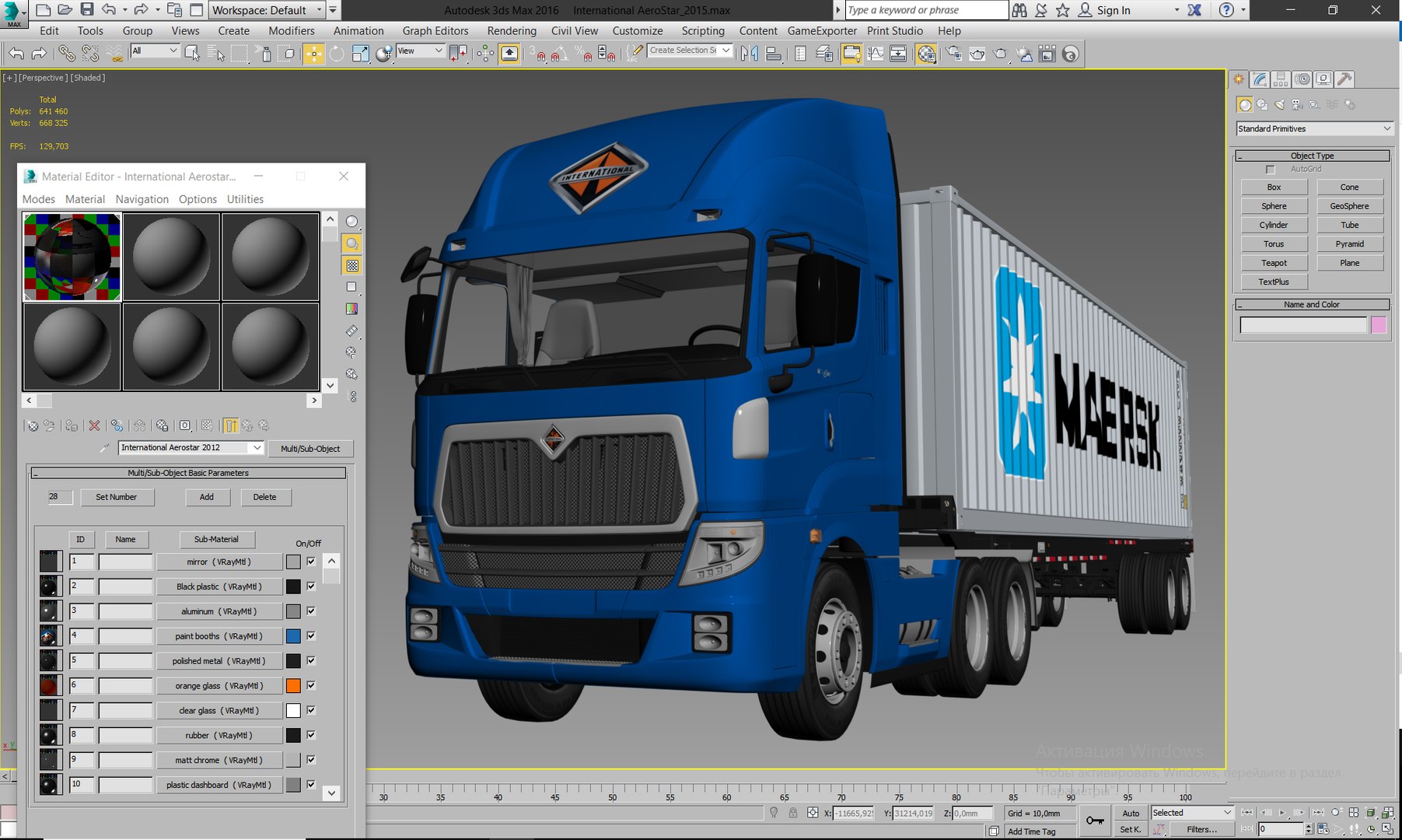The height and width of the screenshot is (840, 1402).
Task: Disable the aluminum sub-material checkbox
Action: (311, 611)
